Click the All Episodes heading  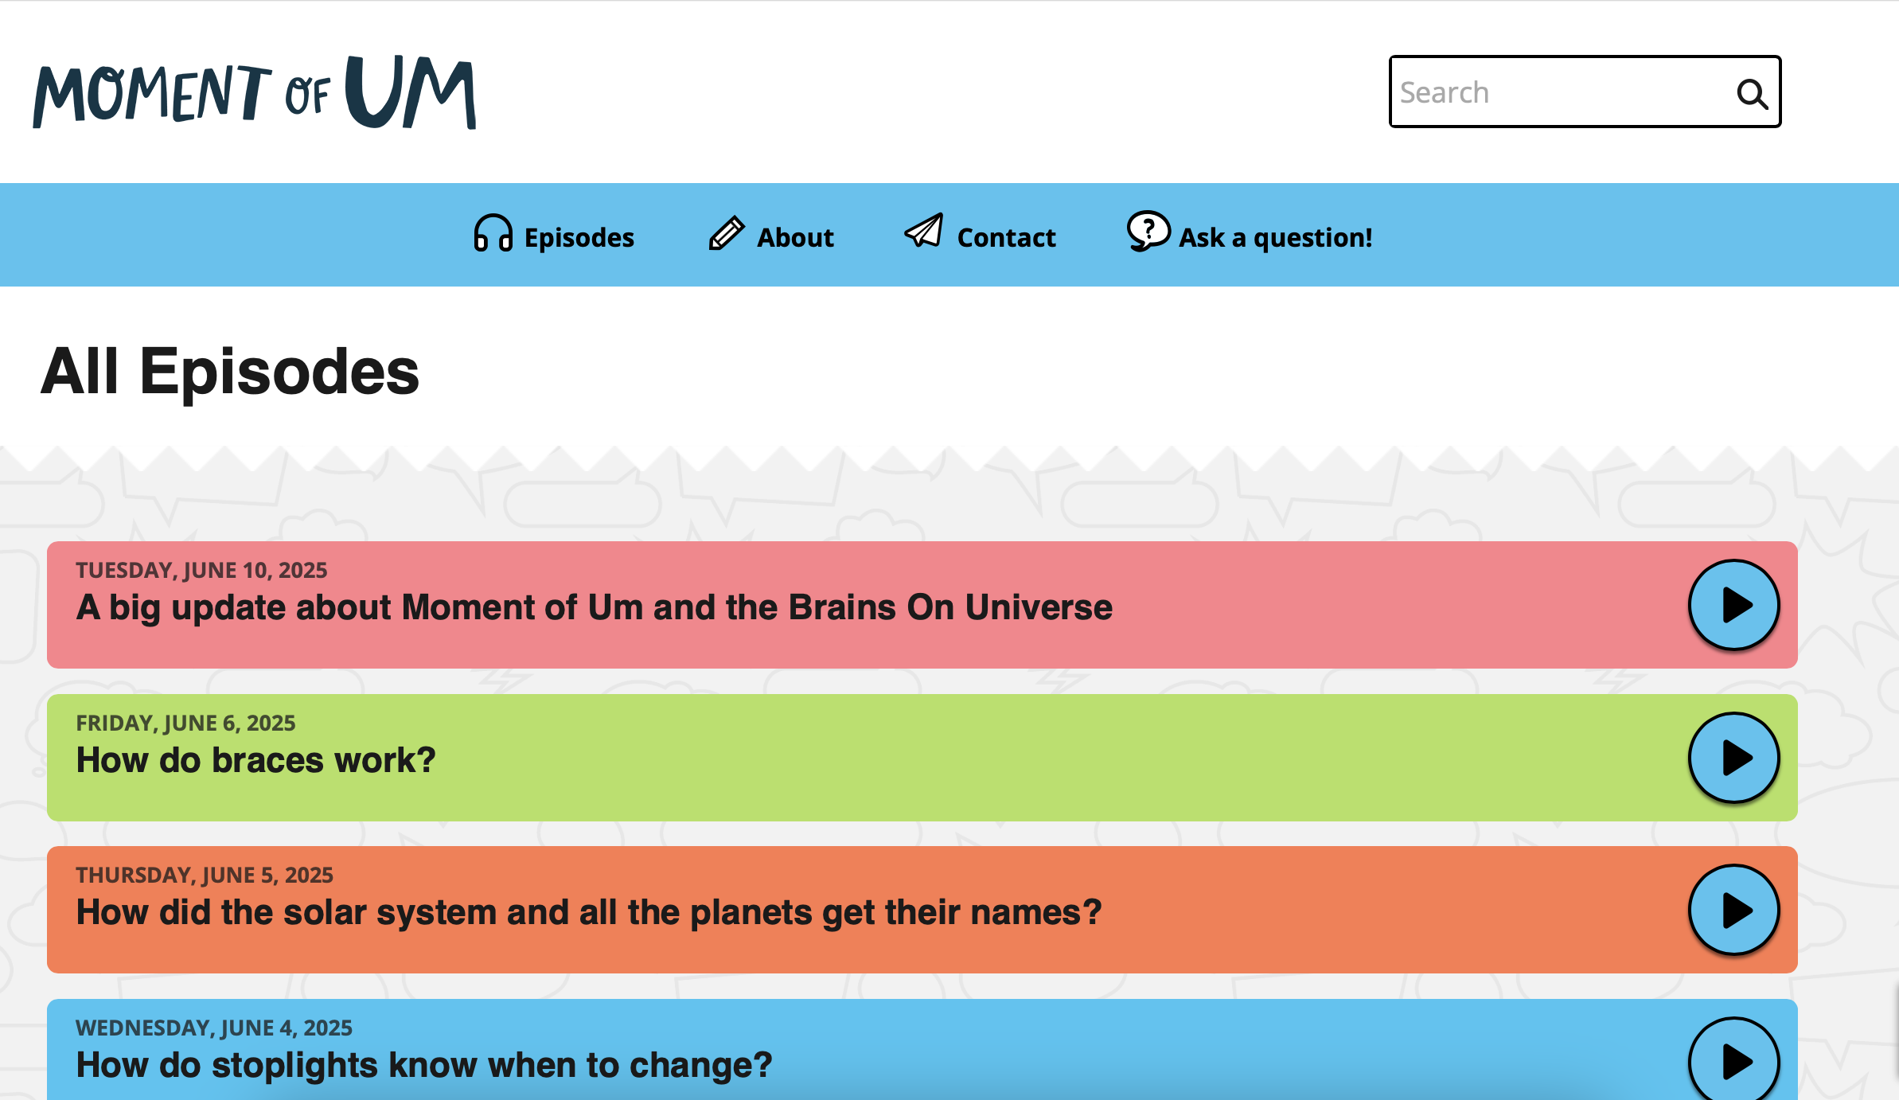point(232,372)
